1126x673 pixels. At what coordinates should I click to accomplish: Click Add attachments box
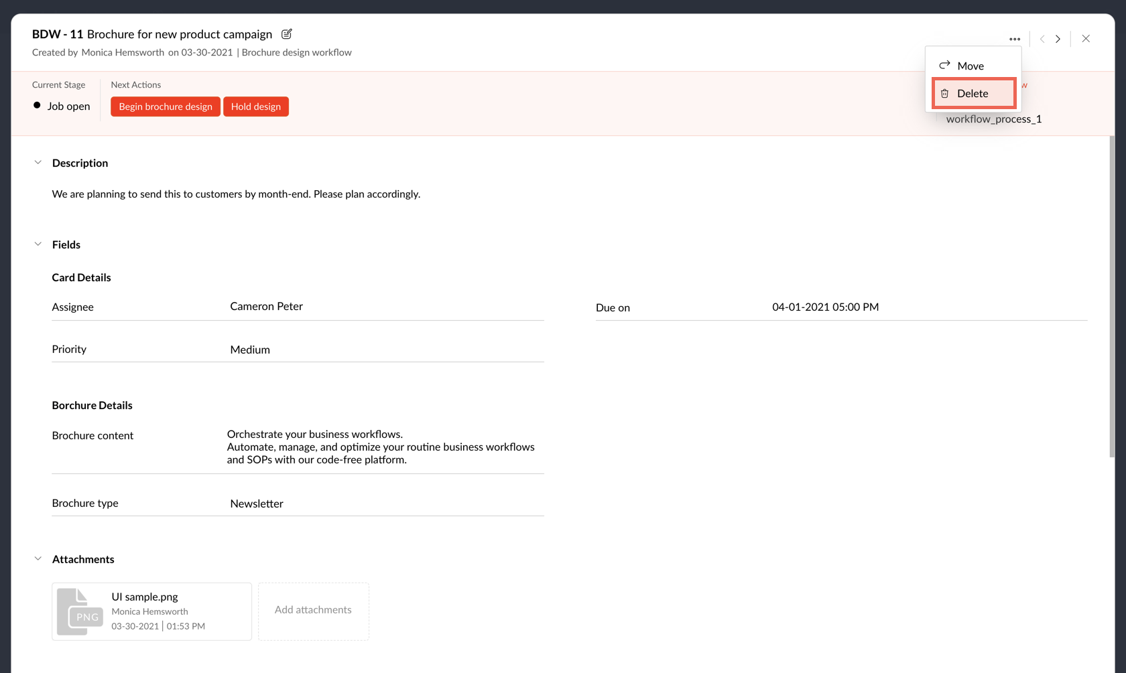[x=313, y=610]
